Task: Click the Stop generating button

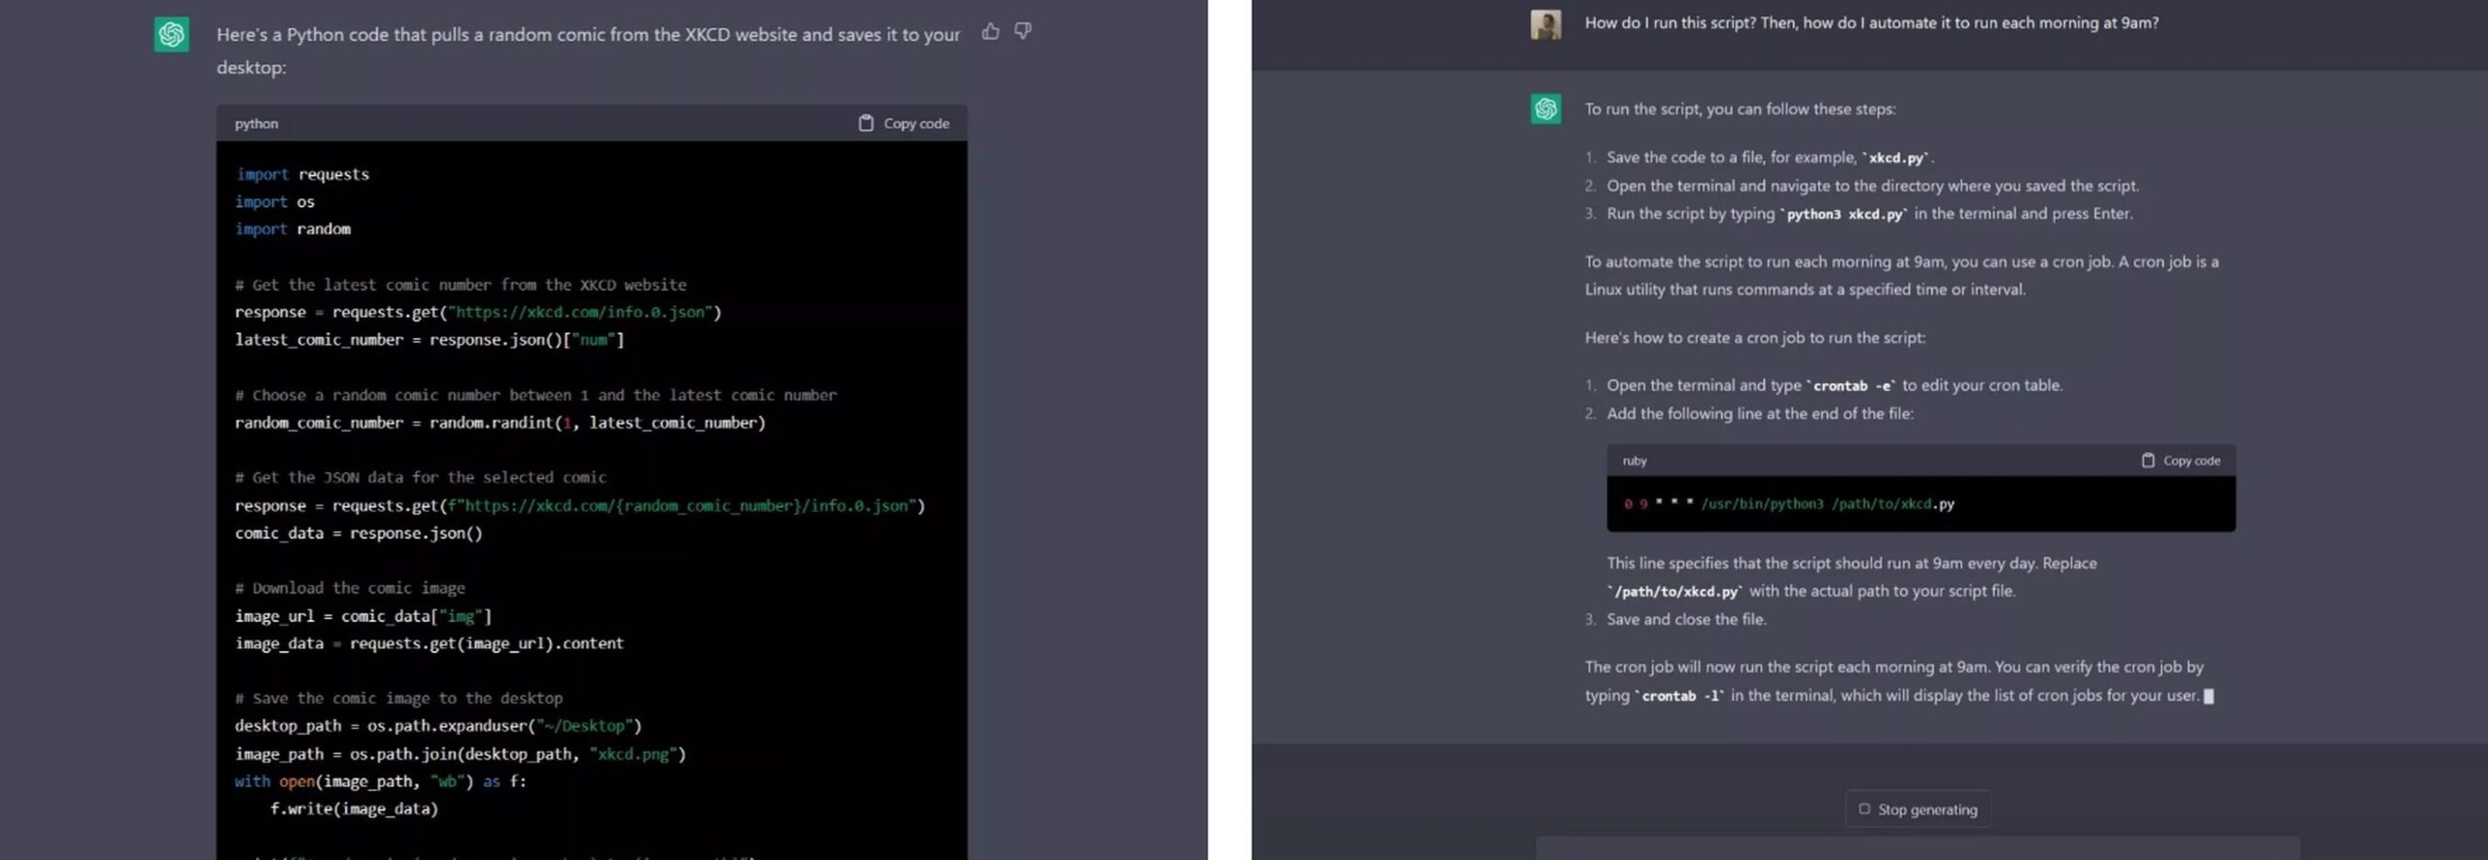Action: coord(1918,809)
